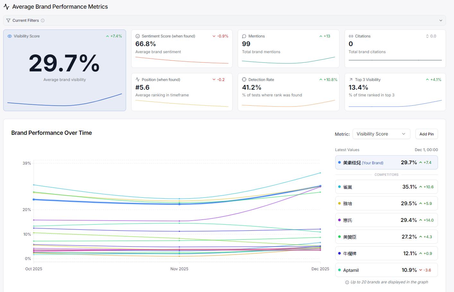The image size is (454, 292).
Task: Click the link icon on Citations card
Action: [351, 36]
